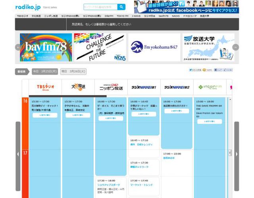
Task: Click the InterFM logo column header
Action: click(x=210, y=87)
